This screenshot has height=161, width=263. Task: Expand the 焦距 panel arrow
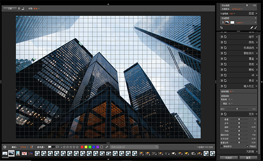point(257,64)
